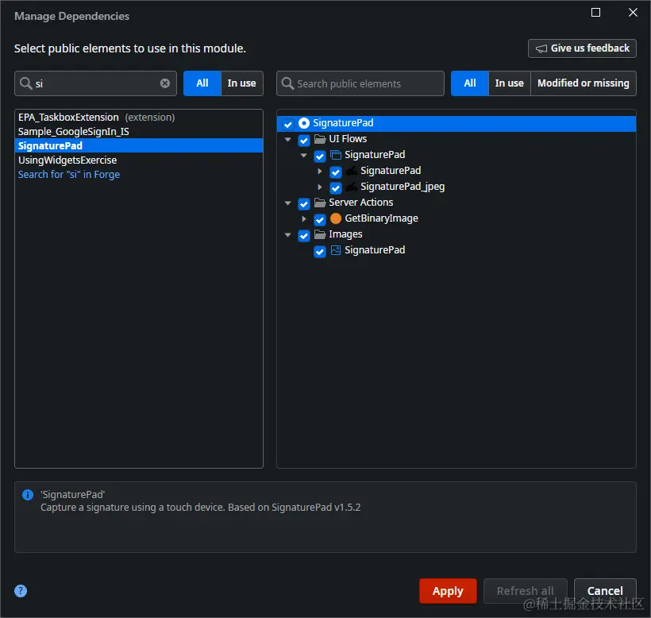Select EPA_TaskboxExtension in modules list
Screen dimensions: 651x618
(139, 118)
